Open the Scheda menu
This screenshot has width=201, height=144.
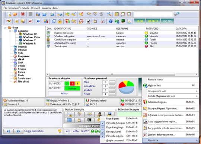pos(26,8)
